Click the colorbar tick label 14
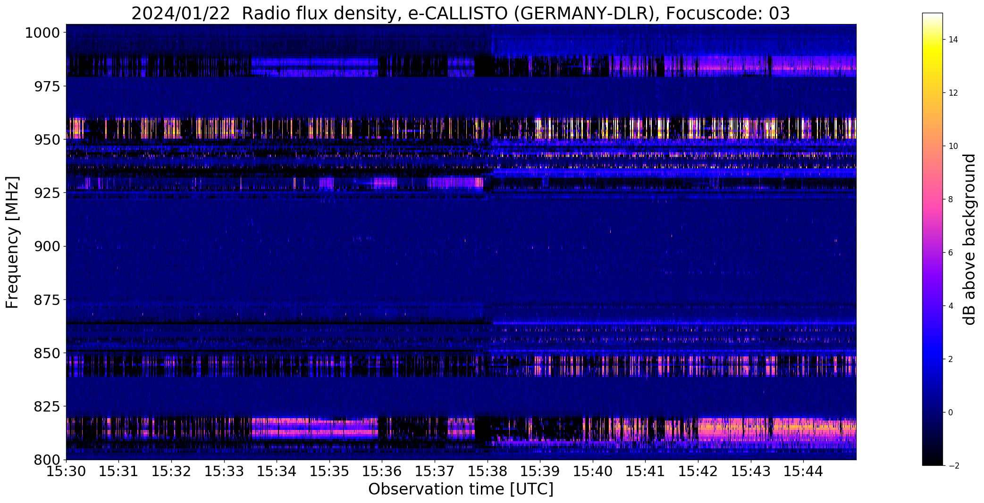 click(953, 40)
